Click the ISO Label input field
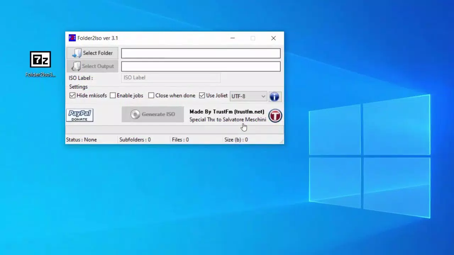The height and width of the screenshot is (255, 454). click(x=171, y=78)
